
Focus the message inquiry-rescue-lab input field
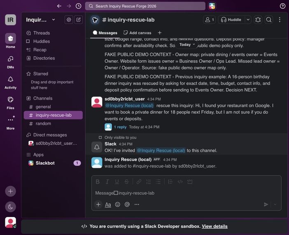point(186,193)
